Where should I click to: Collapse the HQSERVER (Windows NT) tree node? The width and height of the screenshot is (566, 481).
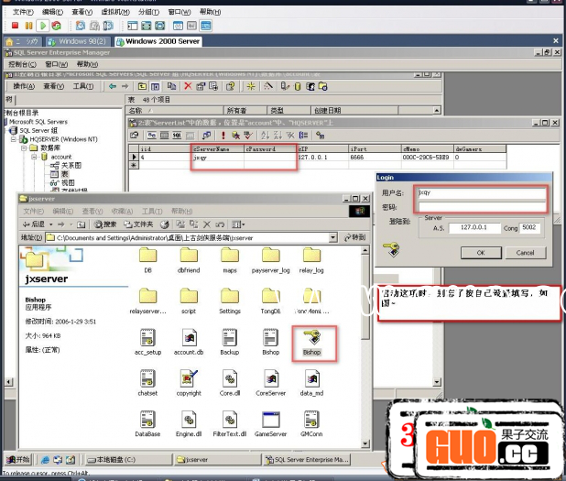(x=14, y=139)
